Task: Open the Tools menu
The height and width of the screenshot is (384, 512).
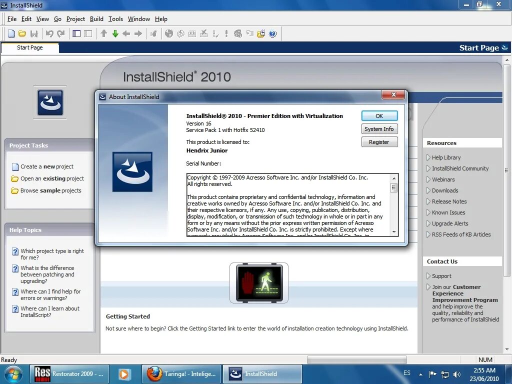Action: (x=115, y=19)
